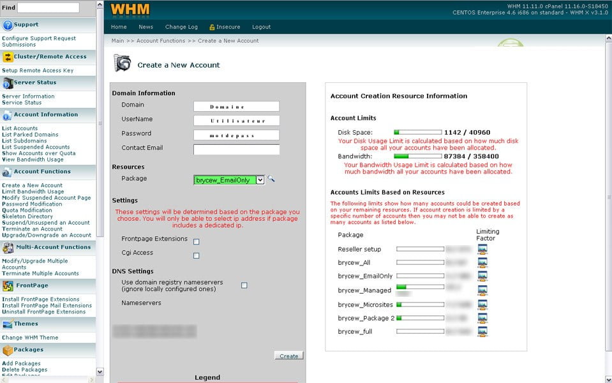Image resolution: width=612 pixels, height=383 pixels.
Task: Click the magnifier icon beside Package dropdown
Action: [x=271, y=179]
